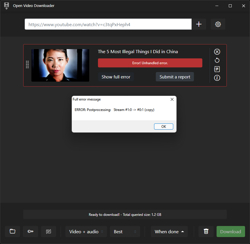The height and width of the screenshot is (244, 250).
Task: Open the downloads folder icon
Action: [12, 231]
